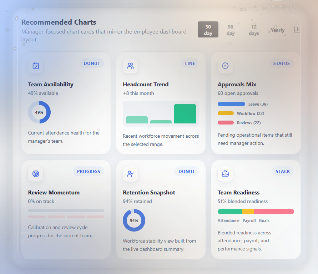
Task: Click the STACK badge on Team Readiness
Action: coord(283,172)
